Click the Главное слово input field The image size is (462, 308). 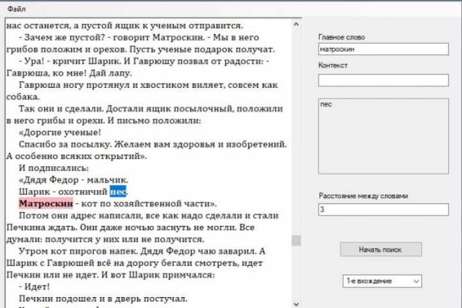383,49
